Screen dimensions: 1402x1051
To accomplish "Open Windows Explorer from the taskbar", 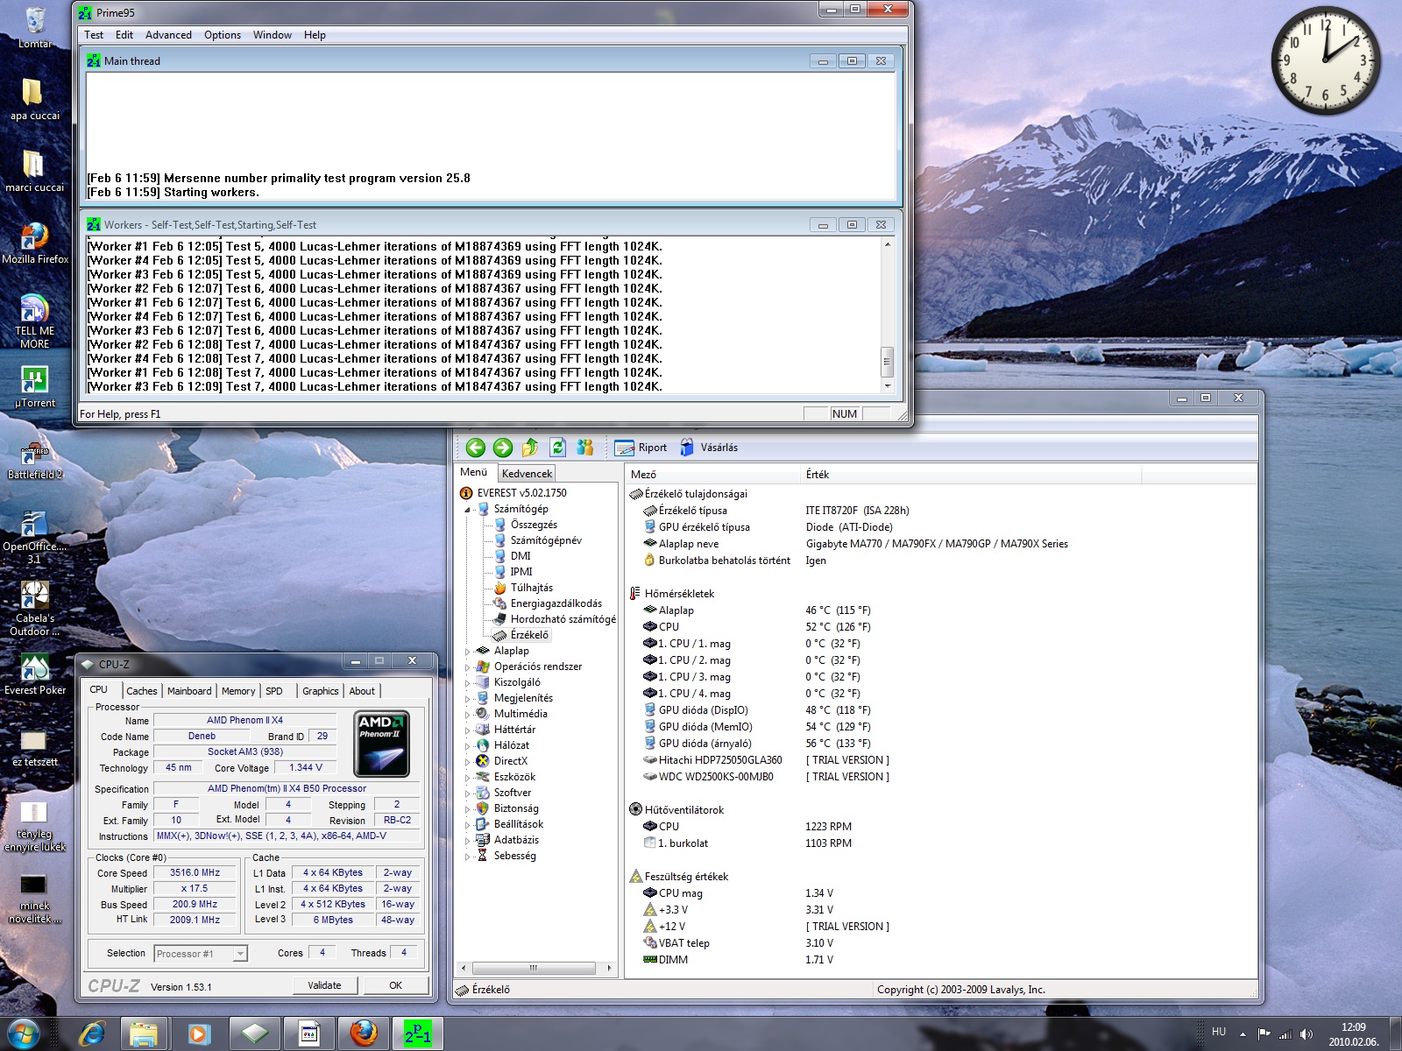I will pyautogui.click(x=144, y=1033).
